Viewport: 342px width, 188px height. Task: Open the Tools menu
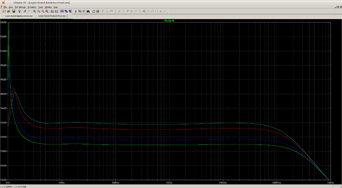coord(41,7)
